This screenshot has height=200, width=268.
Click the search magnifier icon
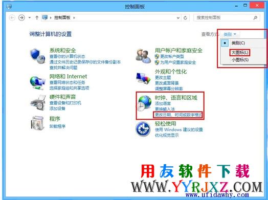(x=255, y=17)
